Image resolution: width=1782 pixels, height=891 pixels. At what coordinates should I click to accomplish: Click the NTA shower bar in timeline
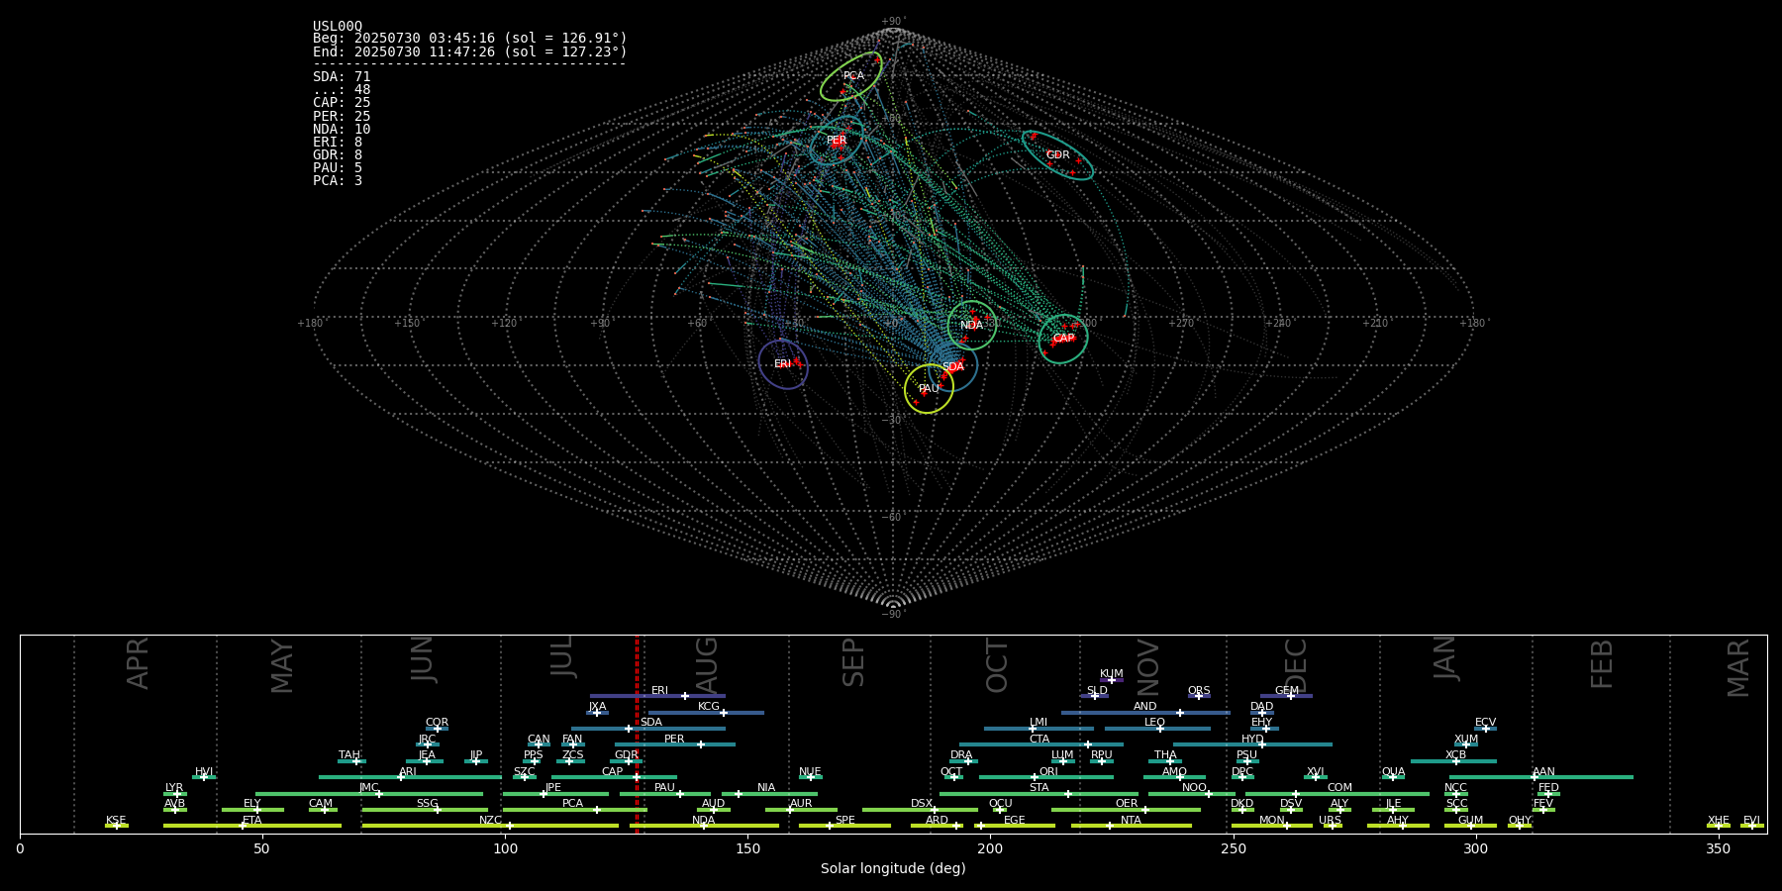pyautogui.click(x=1132, y=826)
